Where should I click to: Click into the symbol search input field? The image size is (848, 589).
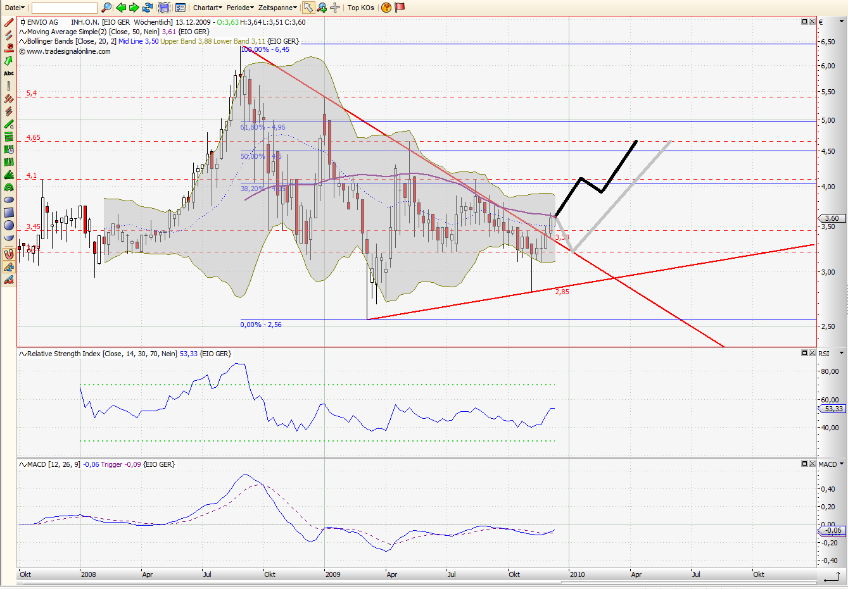click(x=64, y=8)
